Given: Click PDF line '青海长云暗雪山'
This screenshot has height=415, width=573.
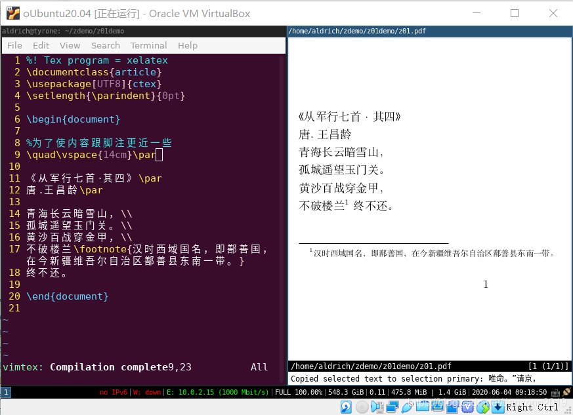Looking at the screenshot, I should (341, 152).
